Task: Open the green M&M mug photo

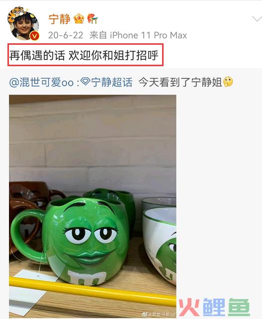Action: [92, 207]
